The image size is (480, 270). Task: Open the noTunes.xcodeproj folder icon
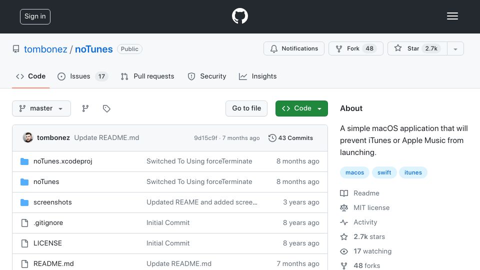click(x=24, y=161)
